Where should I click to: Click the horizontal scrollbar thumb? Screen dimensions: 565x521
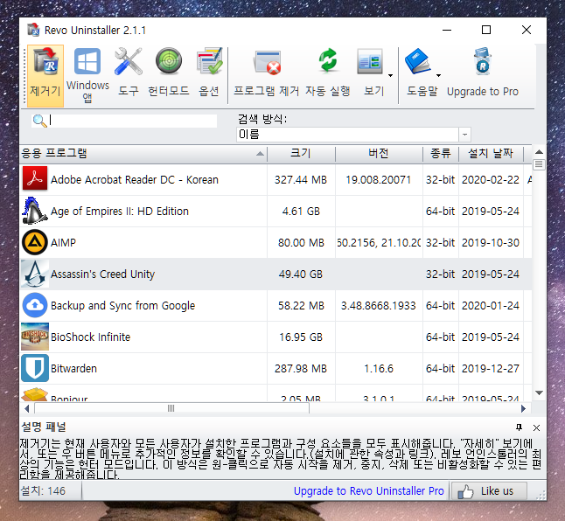pos(171,408)
